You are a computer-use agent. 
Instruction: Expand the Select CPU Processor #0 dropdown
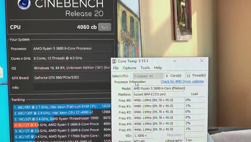click(148, 76)
